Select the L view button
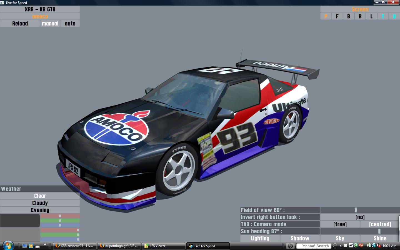Screen dimensions: 400x250 point(371,16)
